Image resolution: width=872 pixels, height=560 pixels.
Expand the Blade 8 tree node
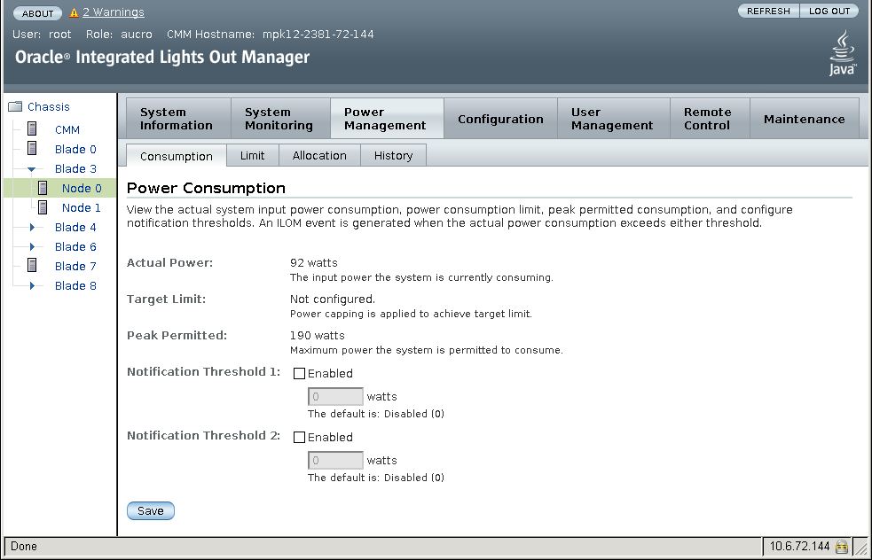tap(32, 285)
